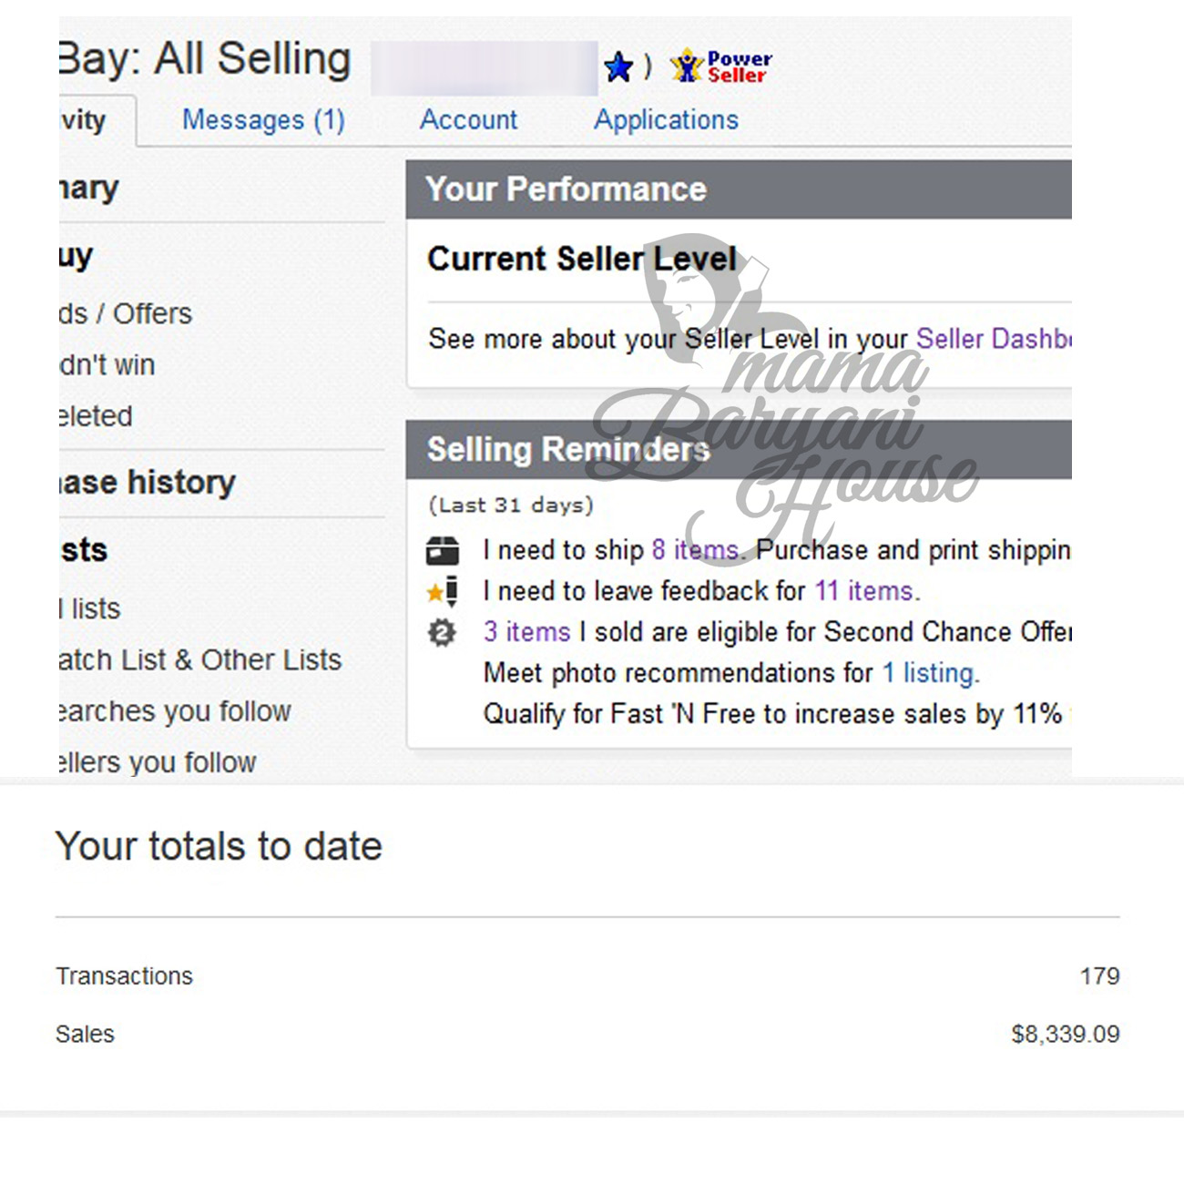Click the 3 items Second Chance link

526,632
